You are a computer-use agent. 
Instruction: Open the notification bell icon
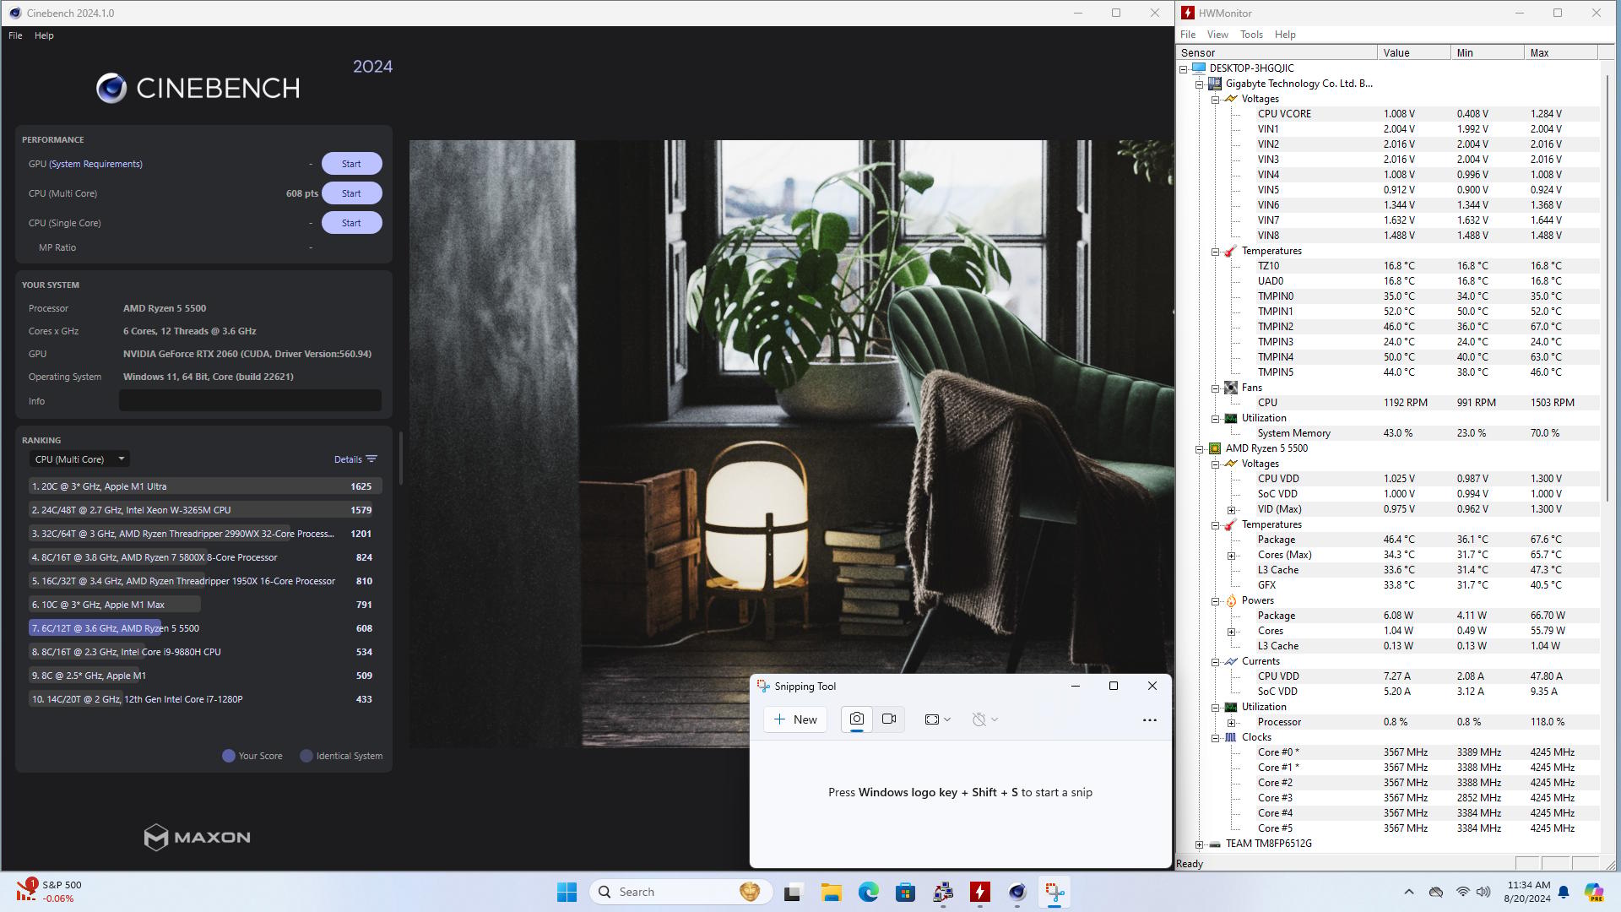tap(1564, 892)
